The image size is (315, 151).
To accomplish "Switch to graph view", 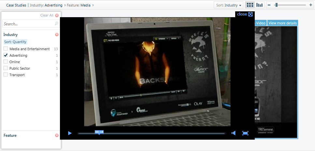I will click(x=259, y=5).
